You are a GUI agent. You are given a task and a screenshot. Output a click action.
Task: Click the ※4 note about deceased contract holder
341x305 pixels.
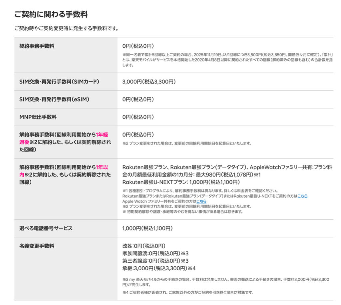(188, 293)
